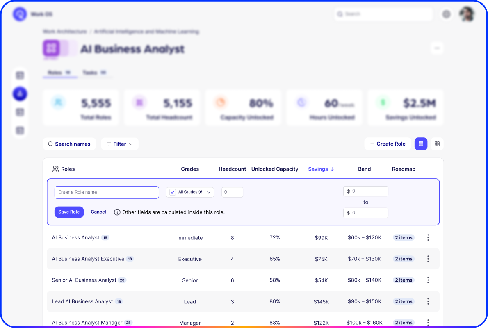The width and height of the screenshot is (488, 328).
Task: Click the top sidebar icon
Action: coord(20,75)
